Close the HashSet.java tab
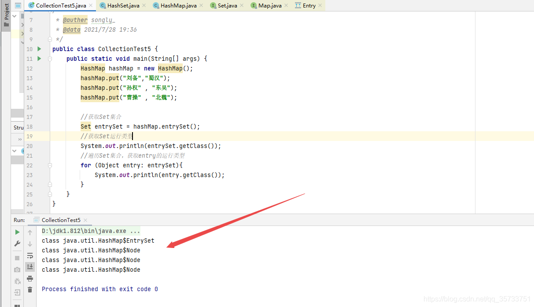Viewport: 534px width, 307px height. 145,6
